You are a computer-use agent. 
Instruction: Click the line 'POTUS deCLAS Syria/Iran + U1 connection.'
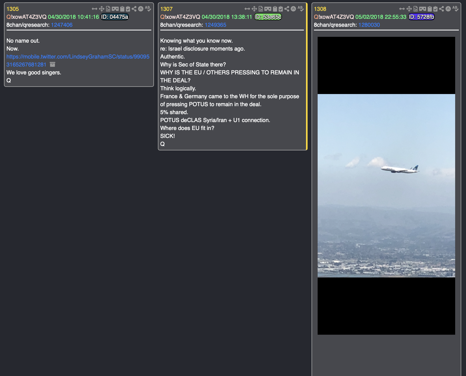tap(215, 120)
